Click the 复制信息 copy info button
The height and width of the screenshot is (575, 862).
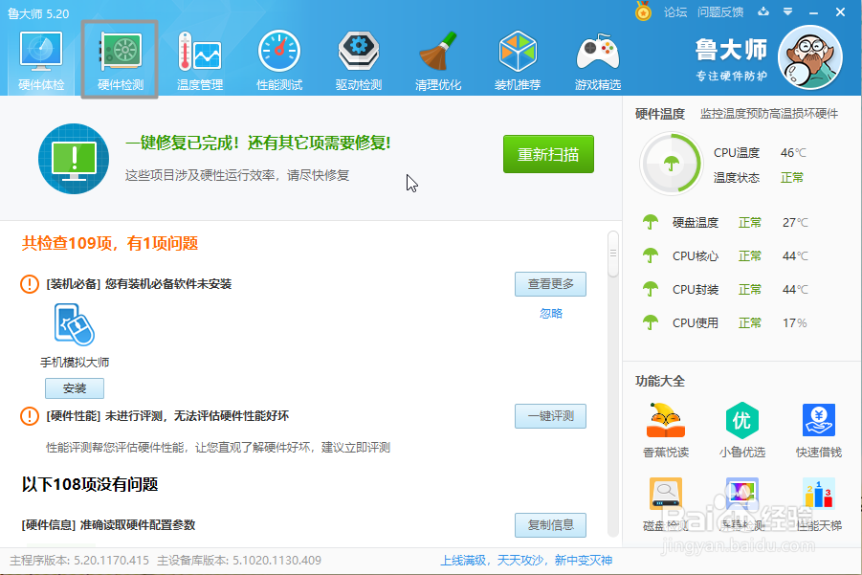click(550, 525)
